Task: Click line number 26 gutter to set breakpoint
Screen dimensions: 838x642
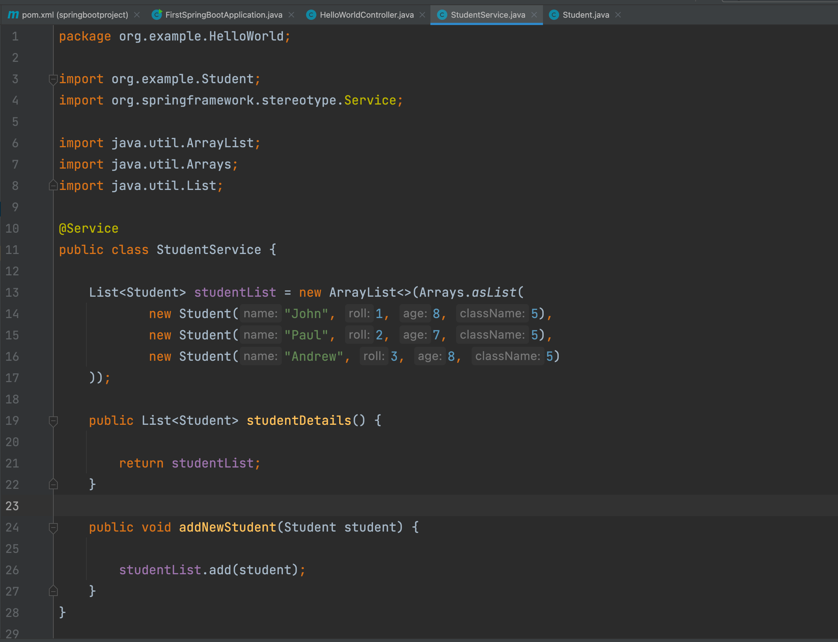Action: 12,570
